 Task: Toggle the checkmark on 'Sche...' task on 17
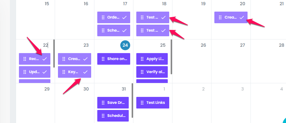click(124, 30)
